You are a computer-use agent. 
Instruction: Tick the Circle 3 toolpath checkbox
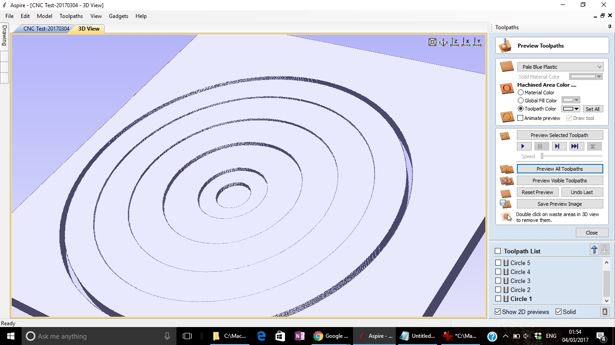click(498, 281)
